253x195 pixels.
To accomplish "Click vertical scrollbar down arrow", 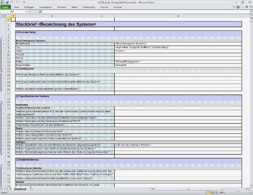I will pos(251,186).
